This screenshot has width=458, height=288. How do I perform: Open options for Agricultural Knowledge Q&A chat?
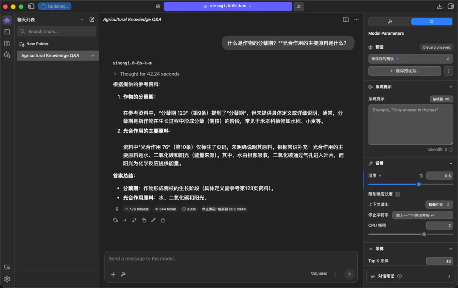coord(92,55)
